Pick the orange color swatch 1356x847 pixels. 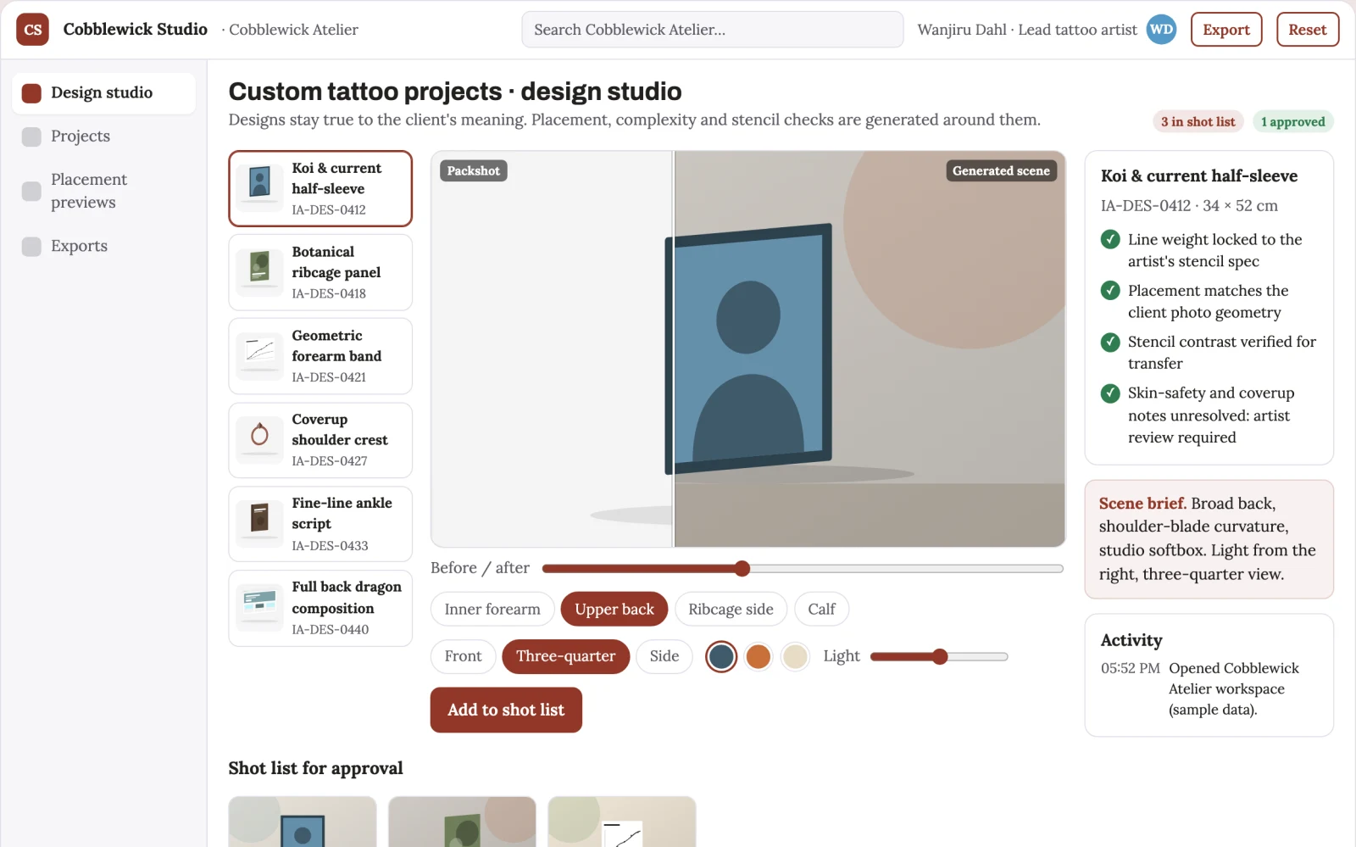759,656
